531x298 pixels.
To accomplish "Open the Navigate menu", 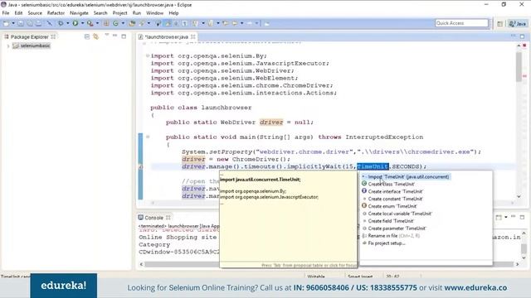I will click(x=79, y=13).
